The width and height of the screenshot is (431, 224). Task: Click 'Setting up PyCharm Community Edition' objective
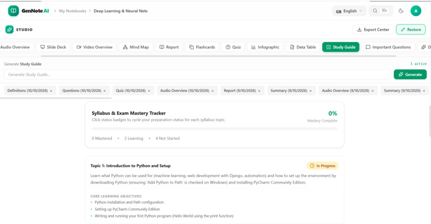(127, 209)
